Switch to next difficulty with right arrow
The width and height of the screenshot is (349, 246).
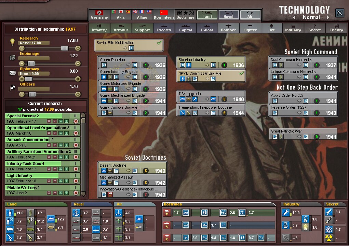point(328,17)
